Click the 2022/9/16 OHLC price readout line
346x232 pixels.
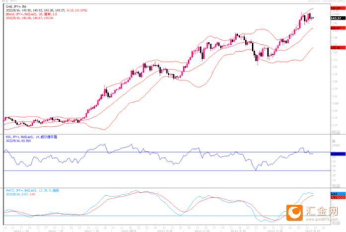[46, 10]
